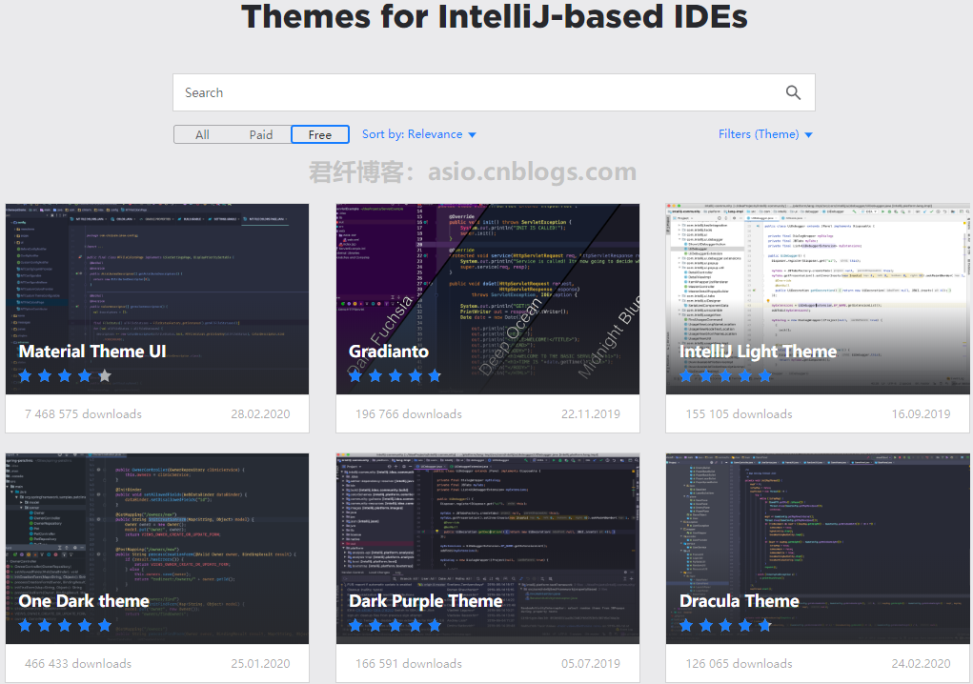The image size is (973, 684).
Task: Focus the Search input field
Action: tap(494, 92)
